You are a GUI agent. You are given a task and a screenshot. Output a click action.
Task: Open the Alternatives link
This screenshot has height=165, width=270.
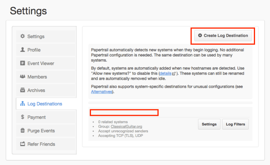click(x=102, y=92)
